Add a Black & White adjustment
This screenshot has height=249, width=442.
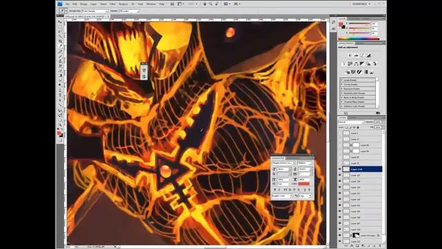click(362, 64)
